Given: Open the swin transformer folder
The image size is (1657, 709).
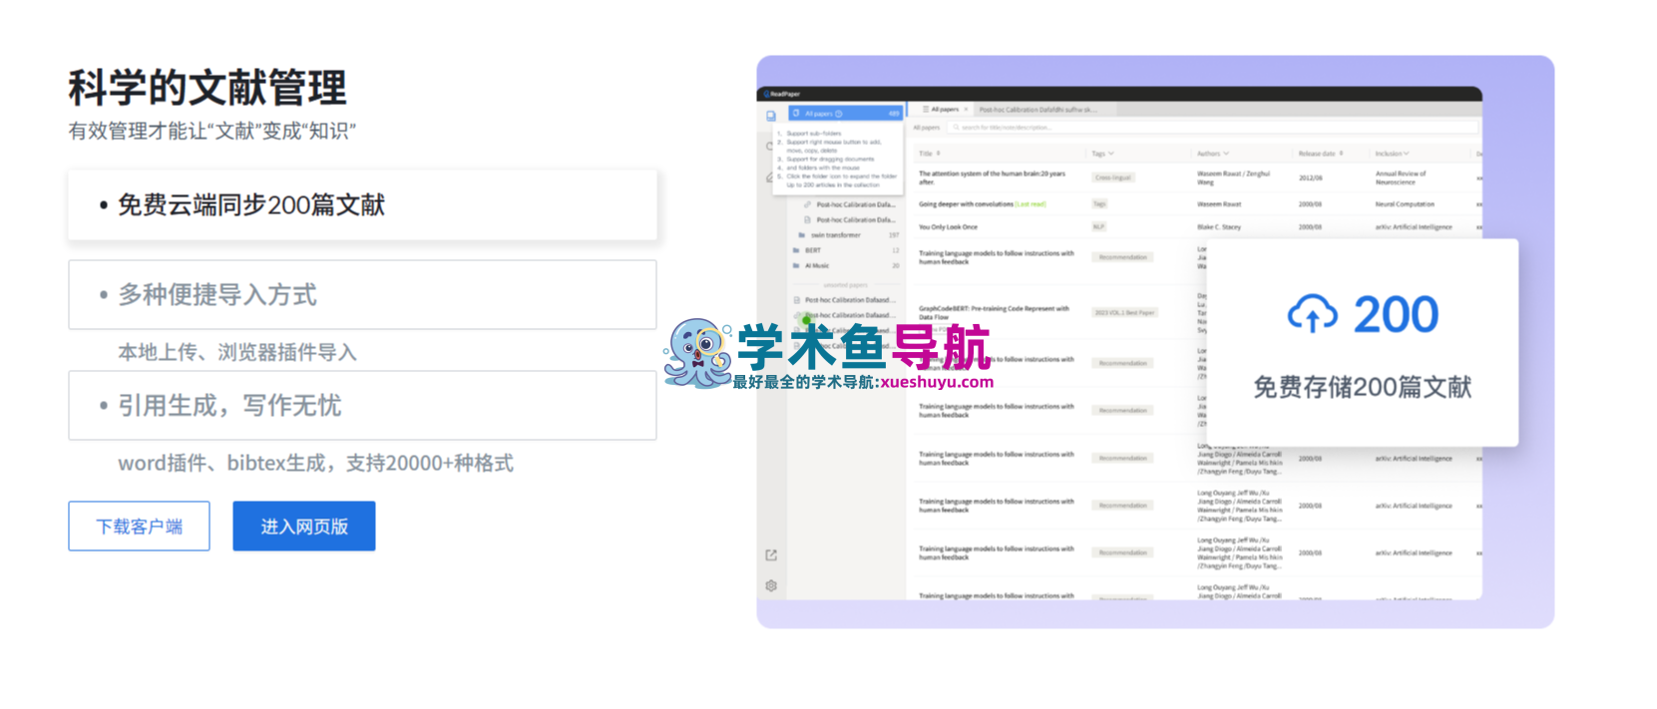Looking at the screenshot, I should 846,235.
